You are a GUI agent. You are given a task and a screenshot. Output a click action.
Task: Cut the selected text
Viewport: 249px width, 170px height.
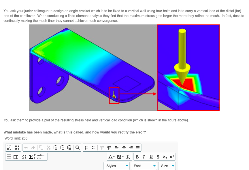(48, 147)
